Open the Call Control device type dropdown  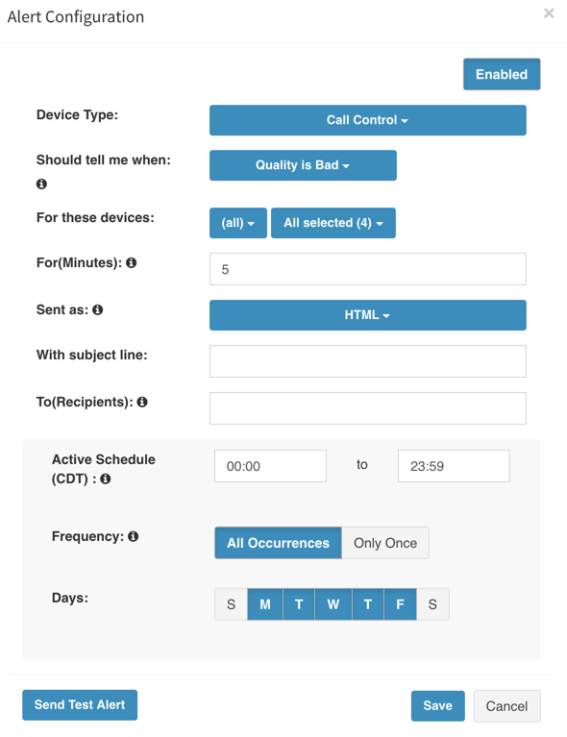tap(368, 120)
